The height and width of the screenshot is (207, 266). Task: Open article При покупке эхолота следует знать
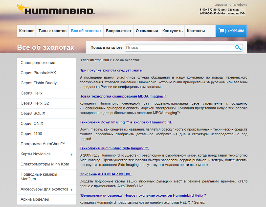click(x=110, y=70)
